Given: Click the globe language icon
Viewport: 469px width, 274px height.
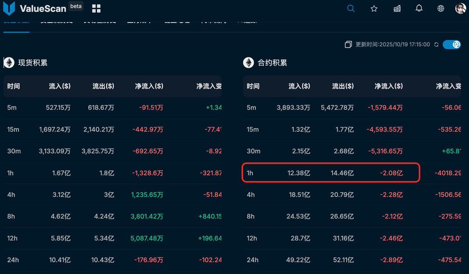Looking at the screenshot, I should tap(441, 8).
